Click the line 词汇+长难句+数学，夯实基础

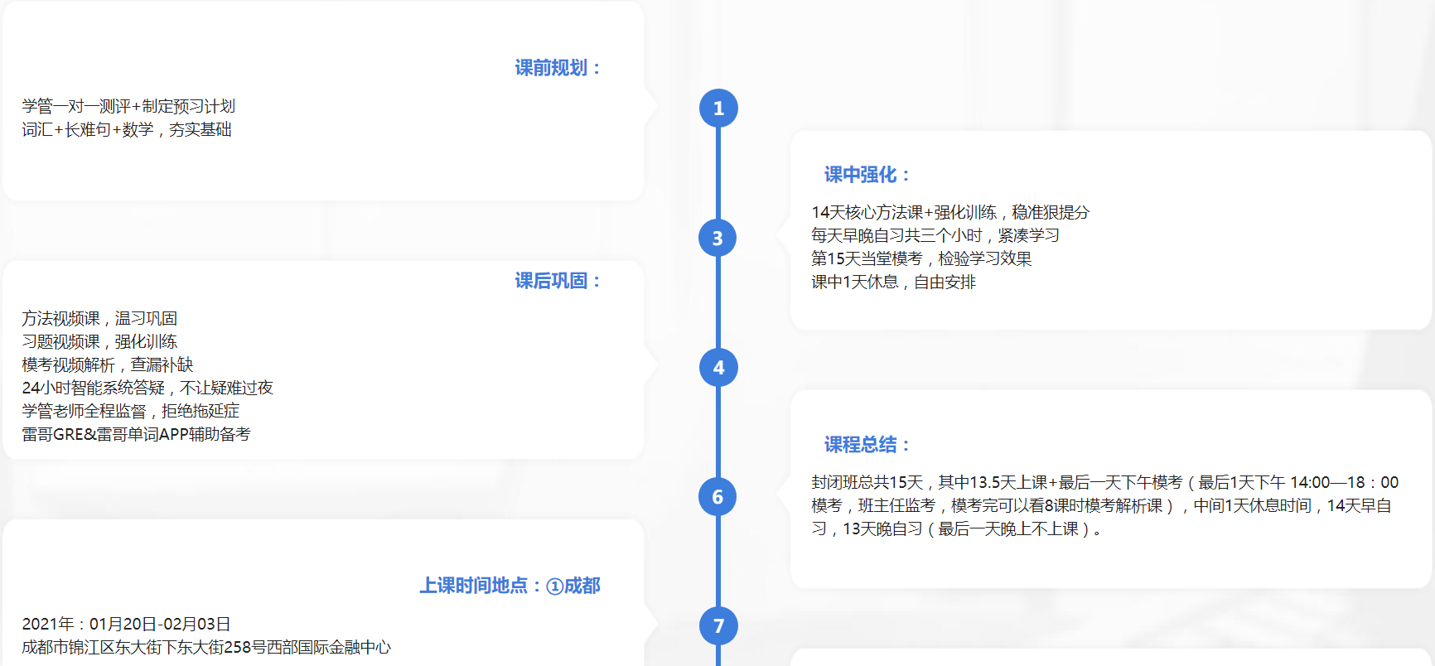[x=127, y=129]
